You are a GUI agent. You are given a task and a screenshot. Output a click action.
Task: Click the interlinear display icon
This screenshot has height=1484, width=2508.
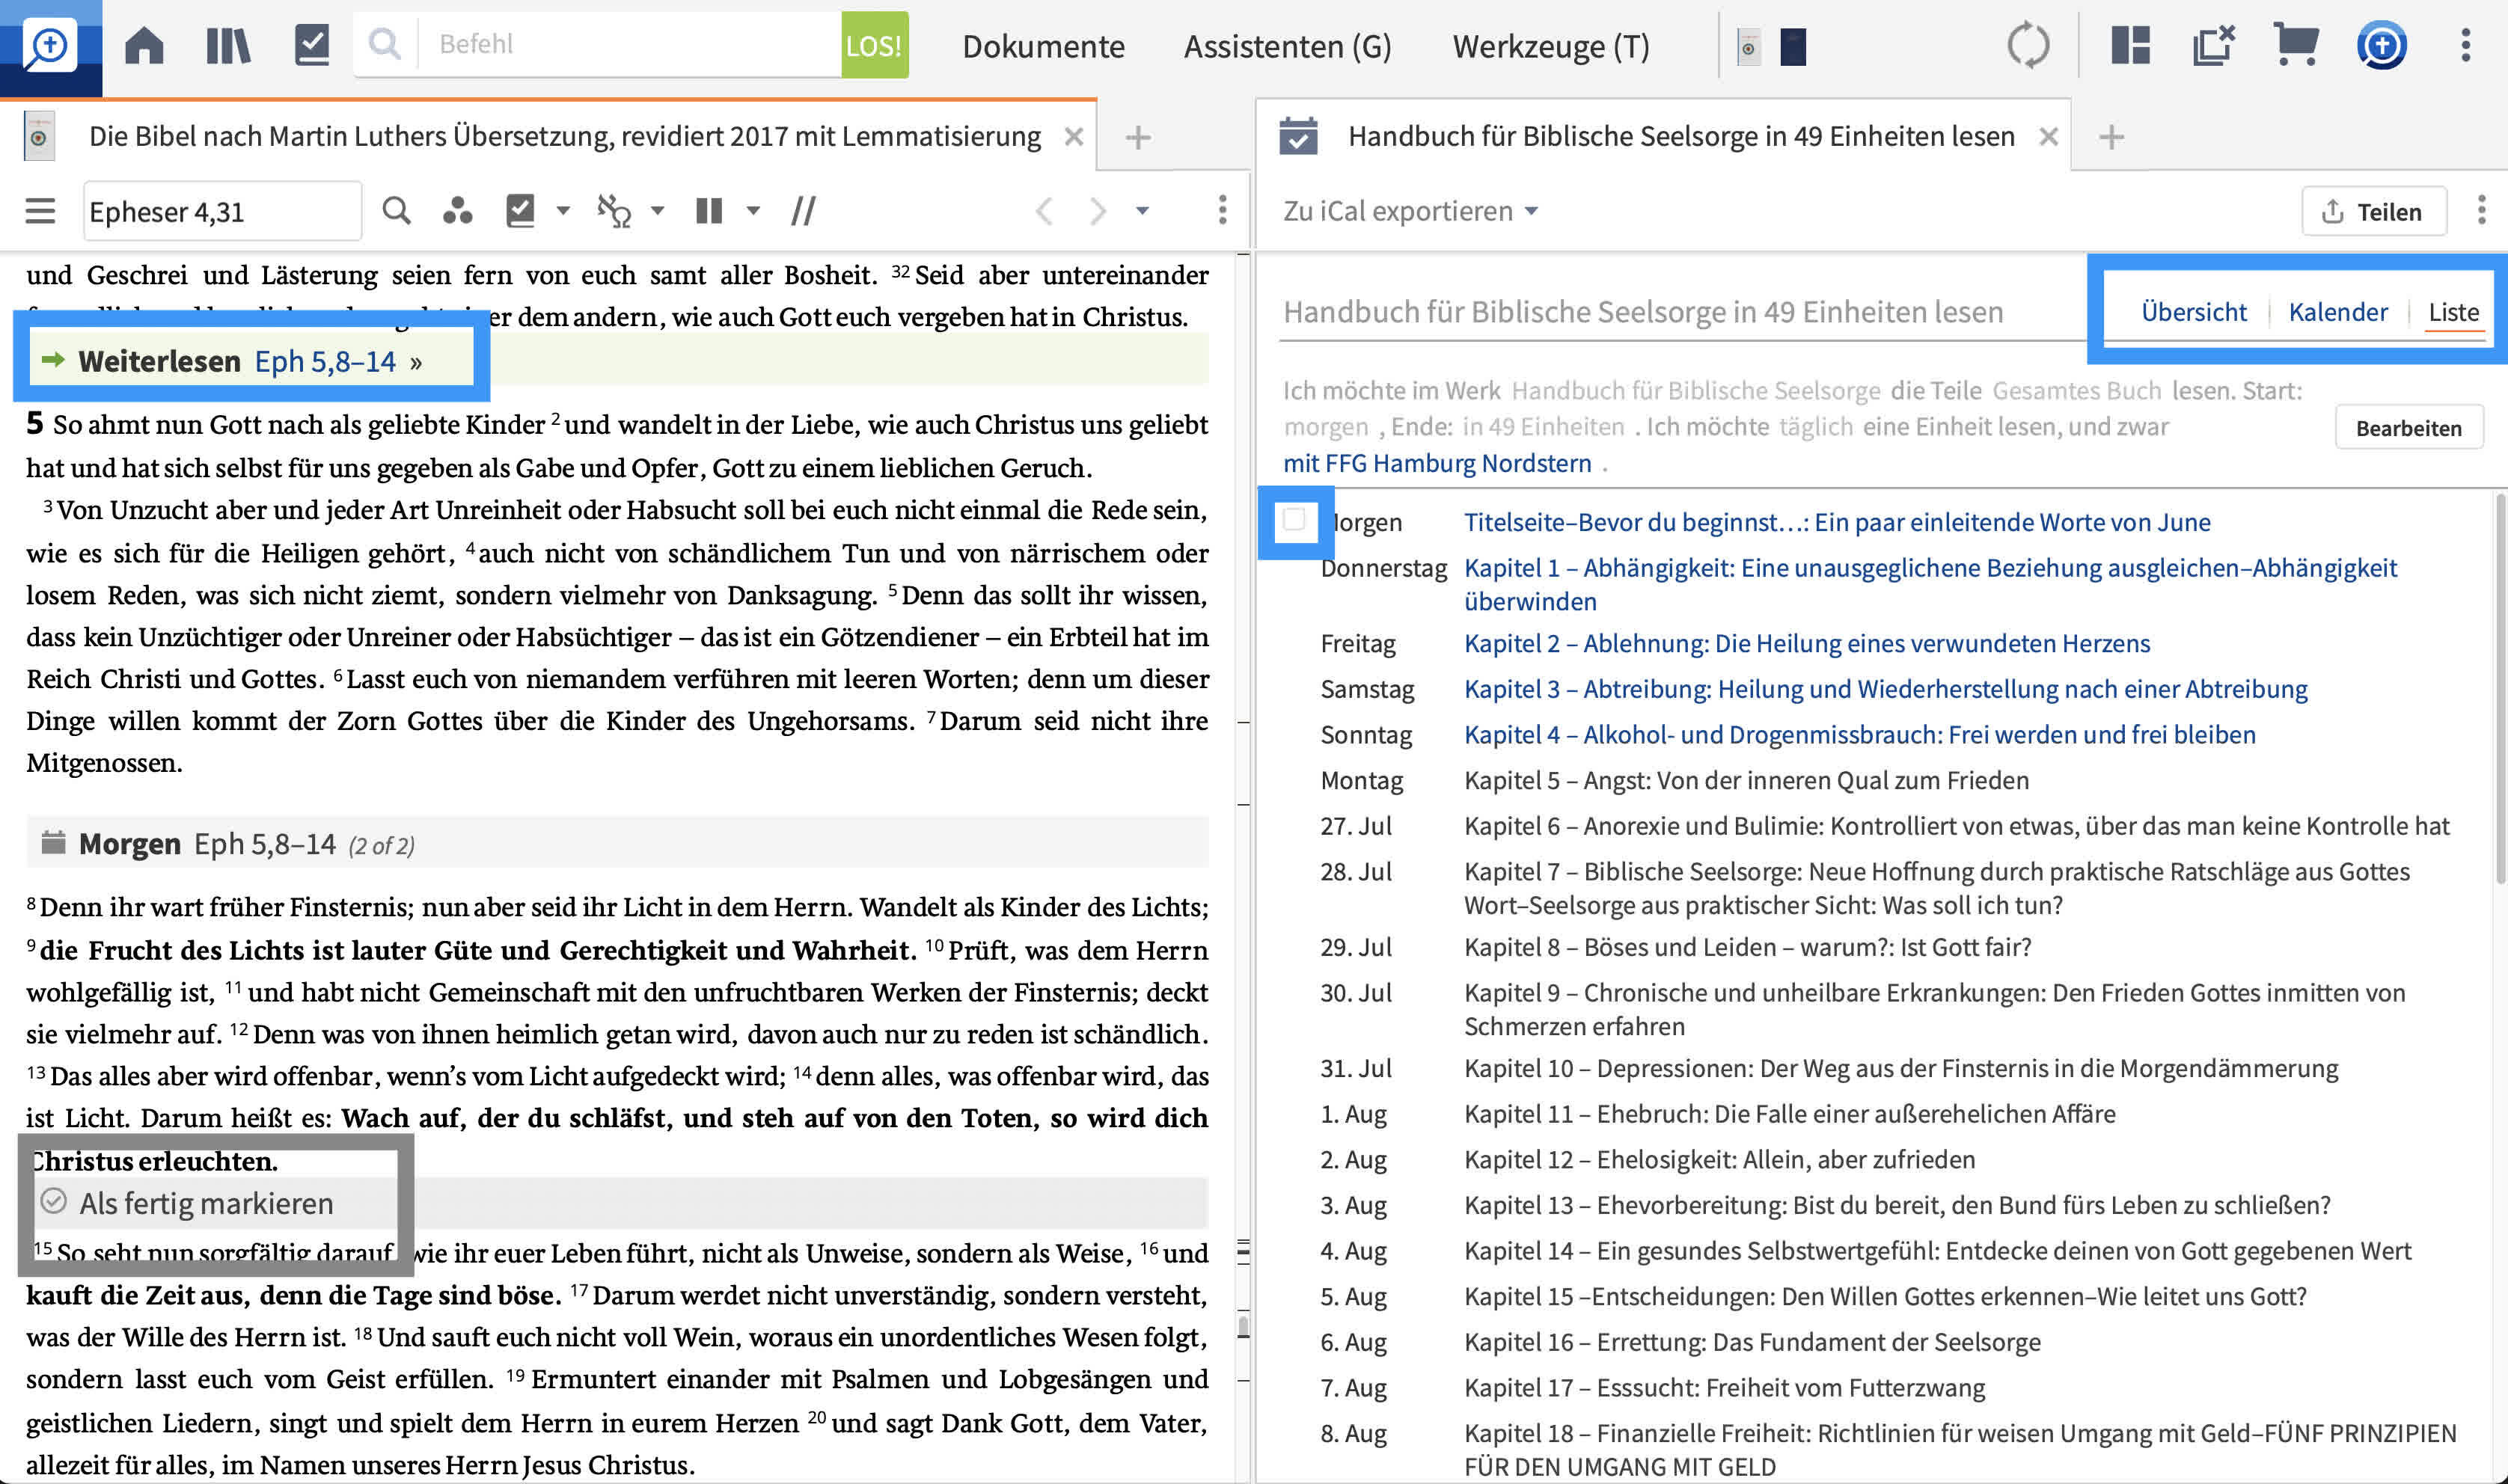pyautogui.click(x=614, y=211)
